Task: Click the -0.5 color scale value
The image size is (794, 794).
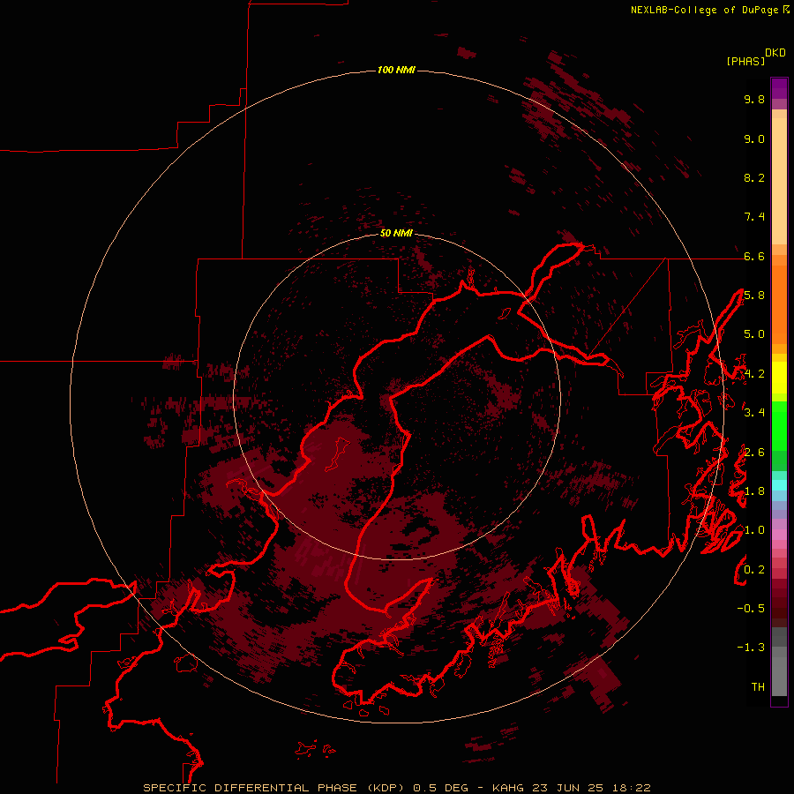Action: [751, 609]
